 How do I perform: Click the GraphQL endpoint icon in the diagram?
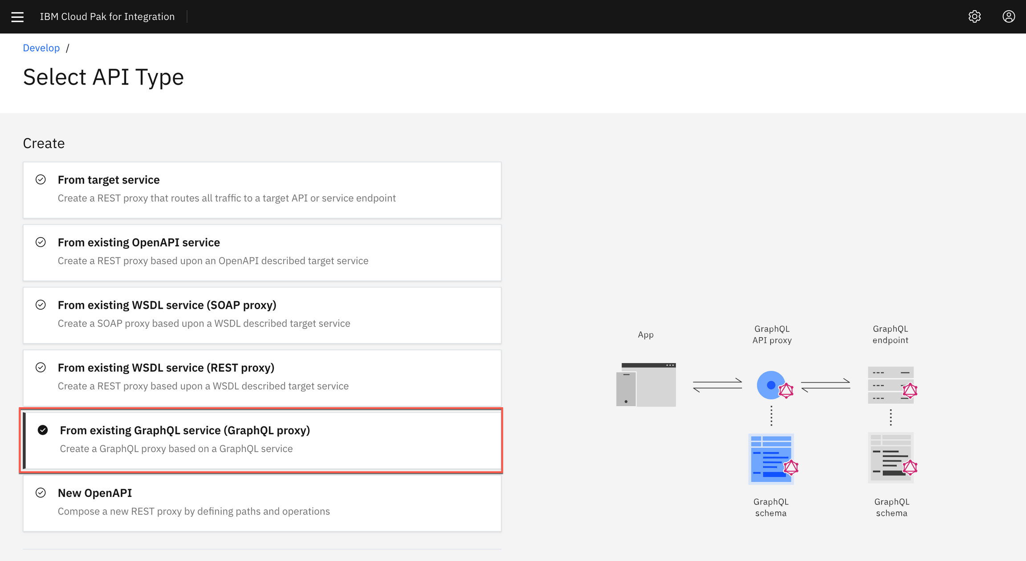[x=891, y=384]
